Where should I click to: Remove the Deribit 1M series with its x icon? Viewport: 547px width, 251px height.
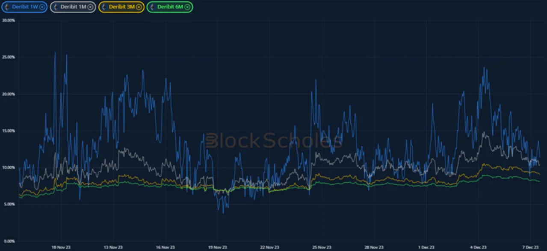click(91, 7)
